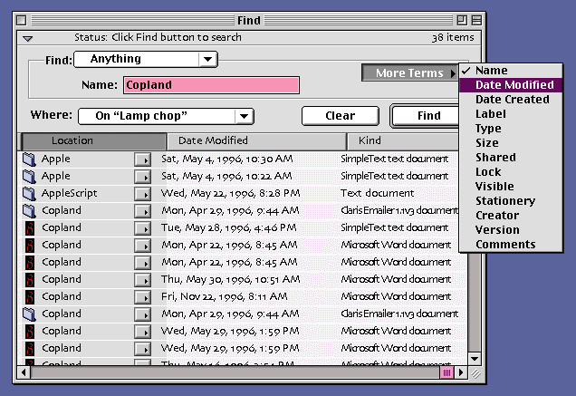Open the Find type 'Anything' dropdown

(x=145, y=59)
